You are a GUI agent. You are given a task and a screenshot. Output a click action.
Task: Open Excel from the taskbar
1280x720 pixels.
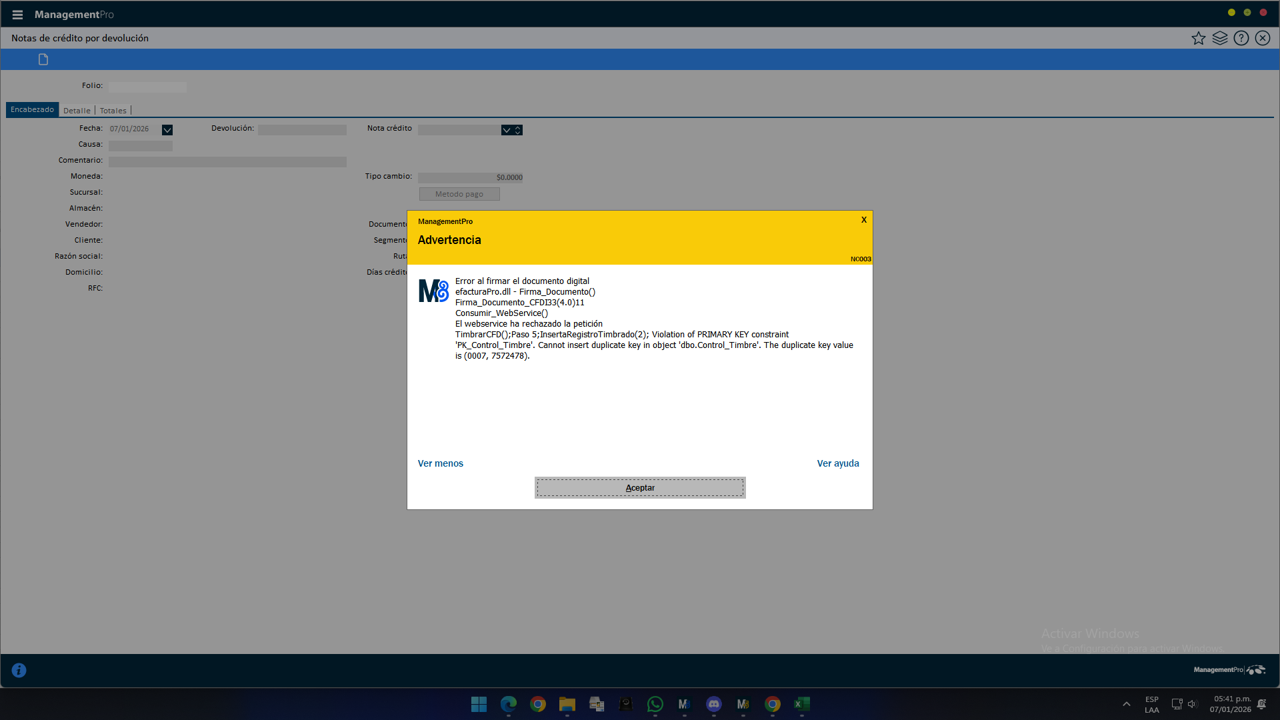click(801, 704)
